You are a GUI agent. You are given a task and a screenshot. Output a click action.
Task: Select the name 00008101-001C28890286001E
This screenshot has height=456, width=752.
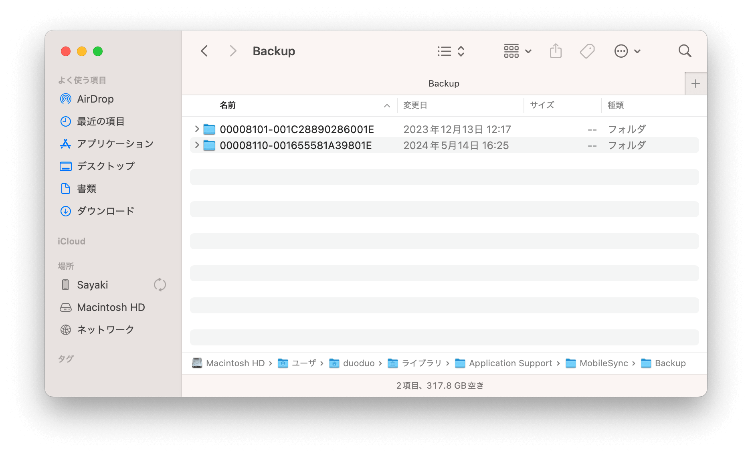point(297,129)
